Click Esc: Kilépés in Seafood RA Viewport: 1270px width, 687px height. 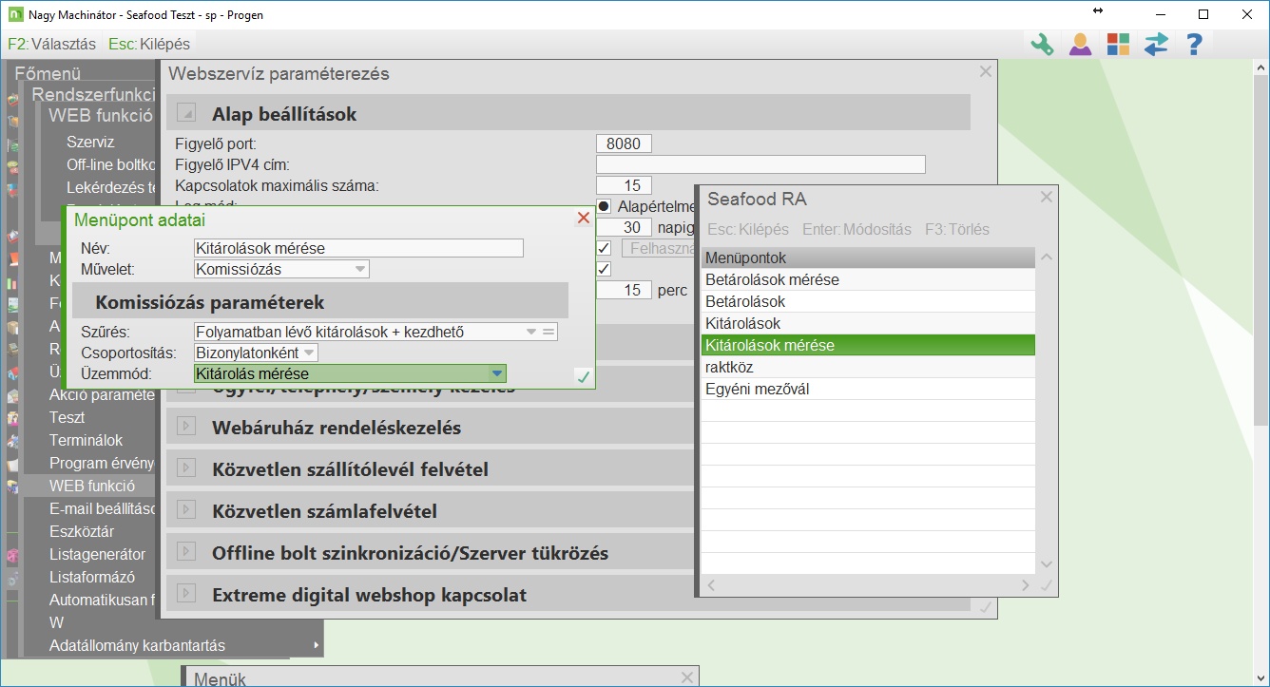(x=748, y=229)
